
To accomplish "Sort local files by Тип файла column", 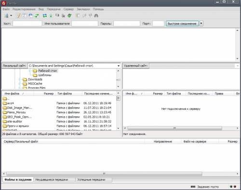I will point(68,94).
